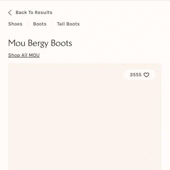Click the 3555 favorites count

click(136, 74)
